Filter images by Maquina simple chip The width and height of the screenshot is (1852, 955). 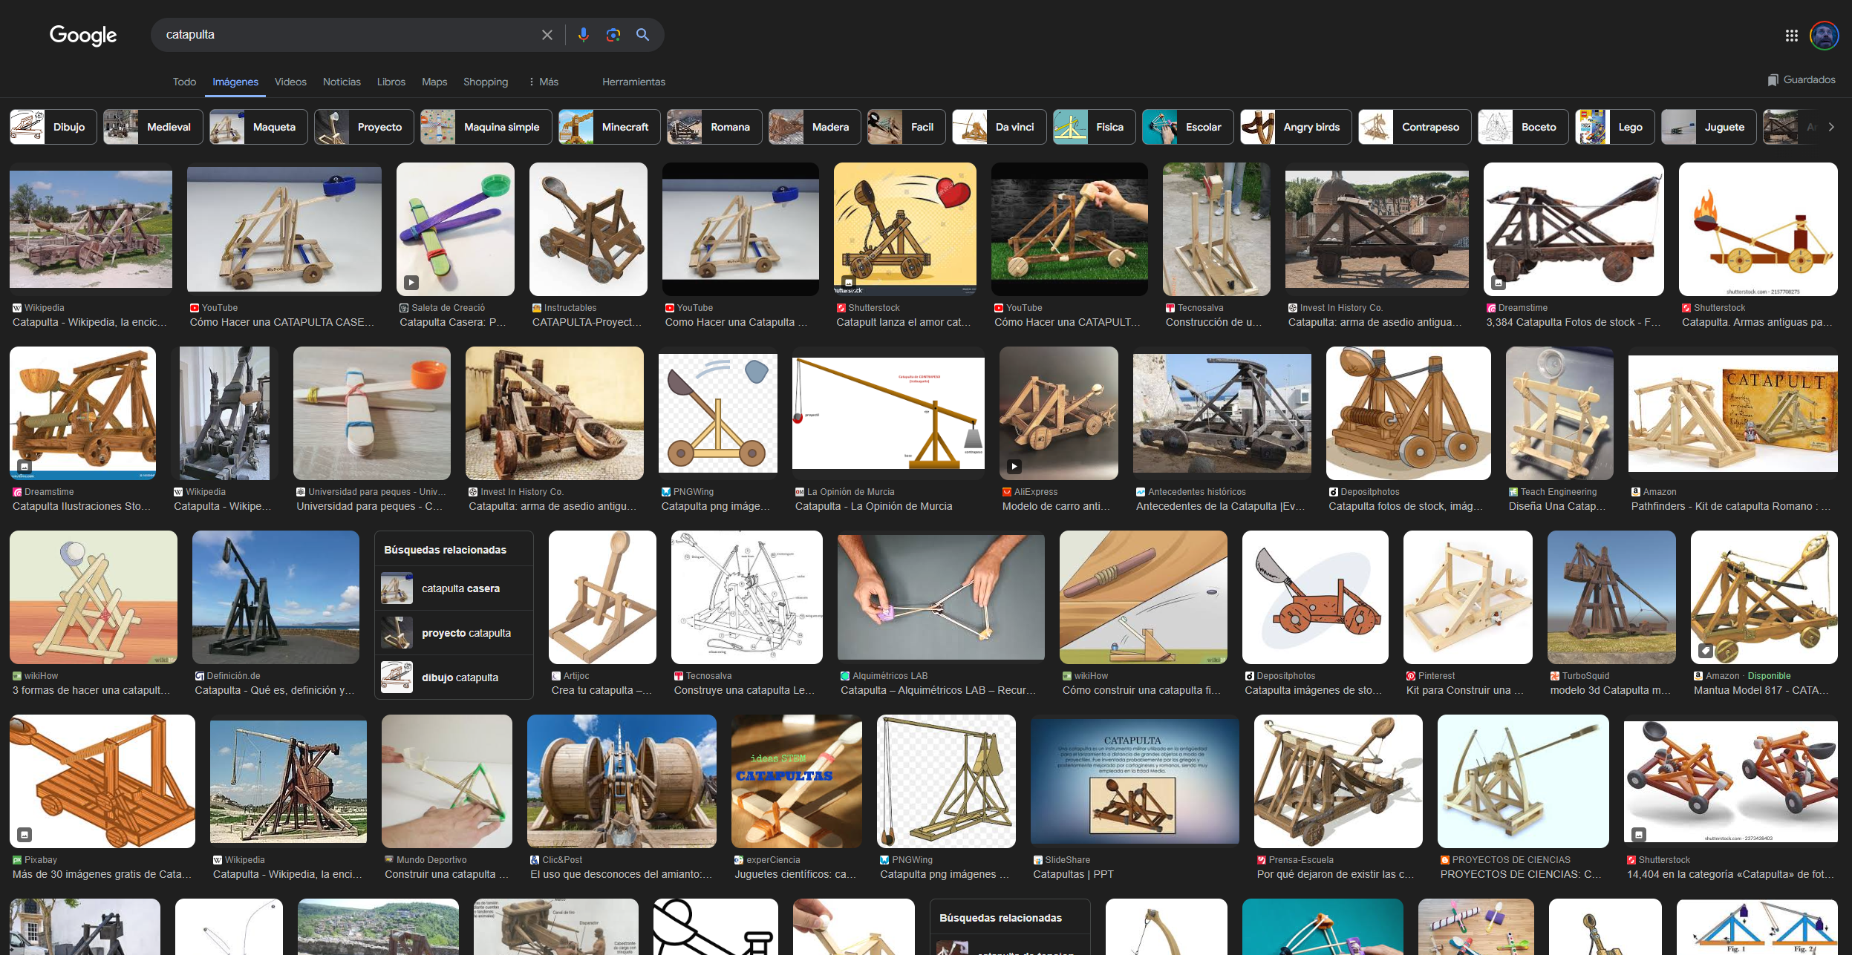pos(486,127)
